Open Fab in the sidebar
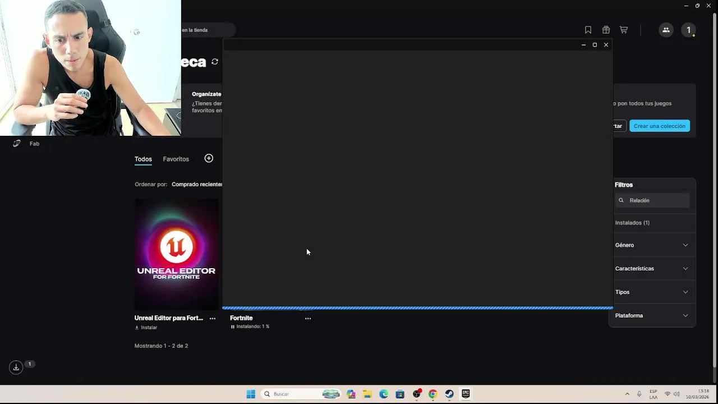The height and width of the screenshot is (404, 718). [34, 144]
